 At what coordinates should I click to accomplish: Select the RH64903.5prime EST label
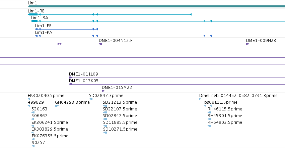[x=225, y=122]
